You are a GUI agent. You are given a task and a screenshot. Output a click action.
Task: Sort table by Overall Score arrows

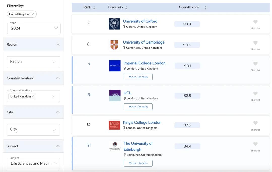point(205,8)
